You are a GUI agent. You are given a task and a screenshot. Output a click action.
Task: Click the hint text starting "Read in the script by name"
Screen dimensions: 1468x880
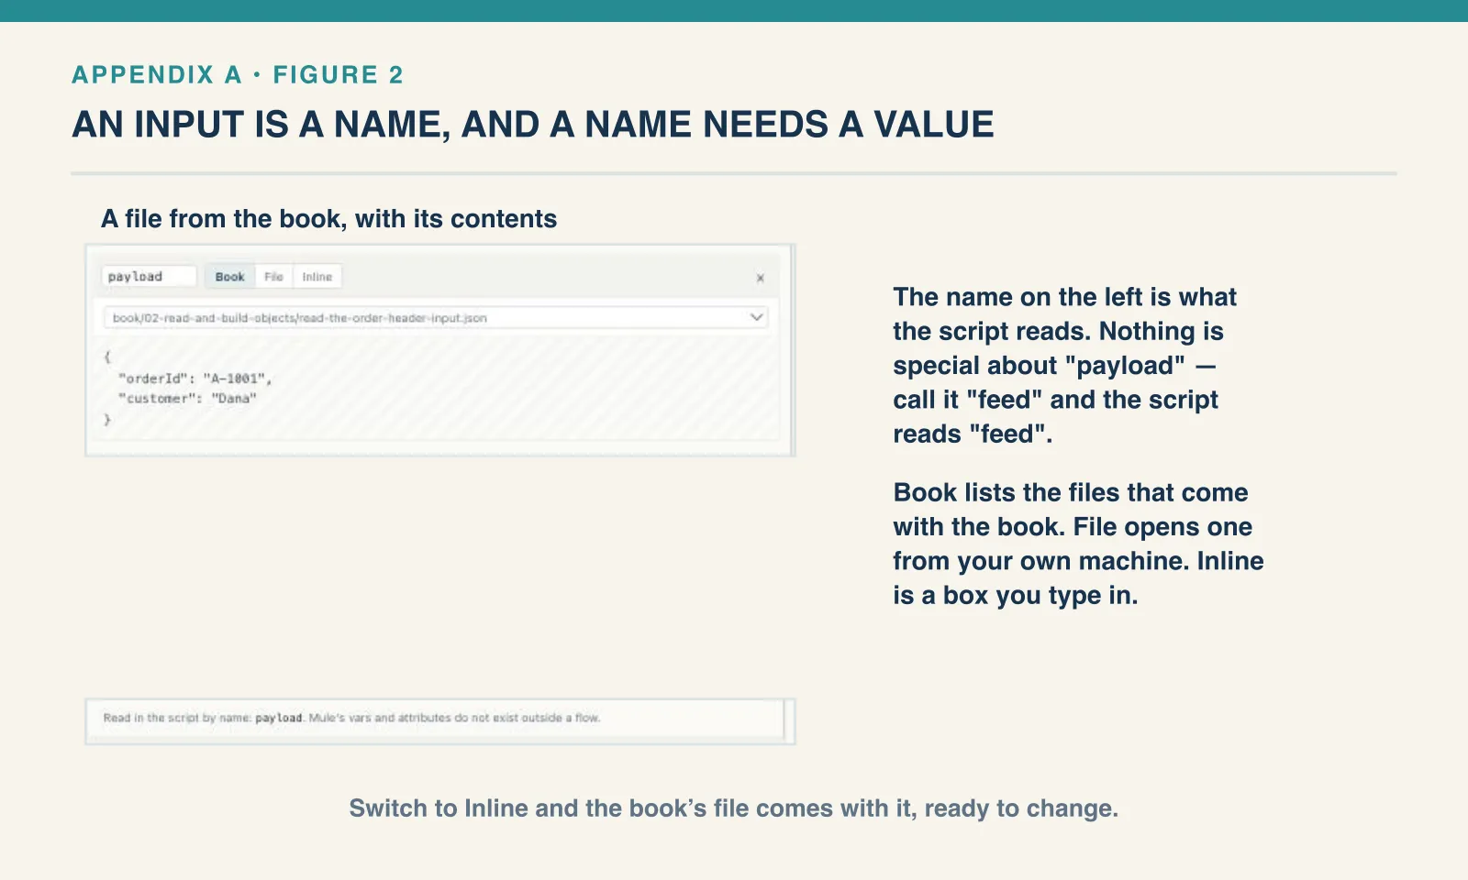click(351, 718)
